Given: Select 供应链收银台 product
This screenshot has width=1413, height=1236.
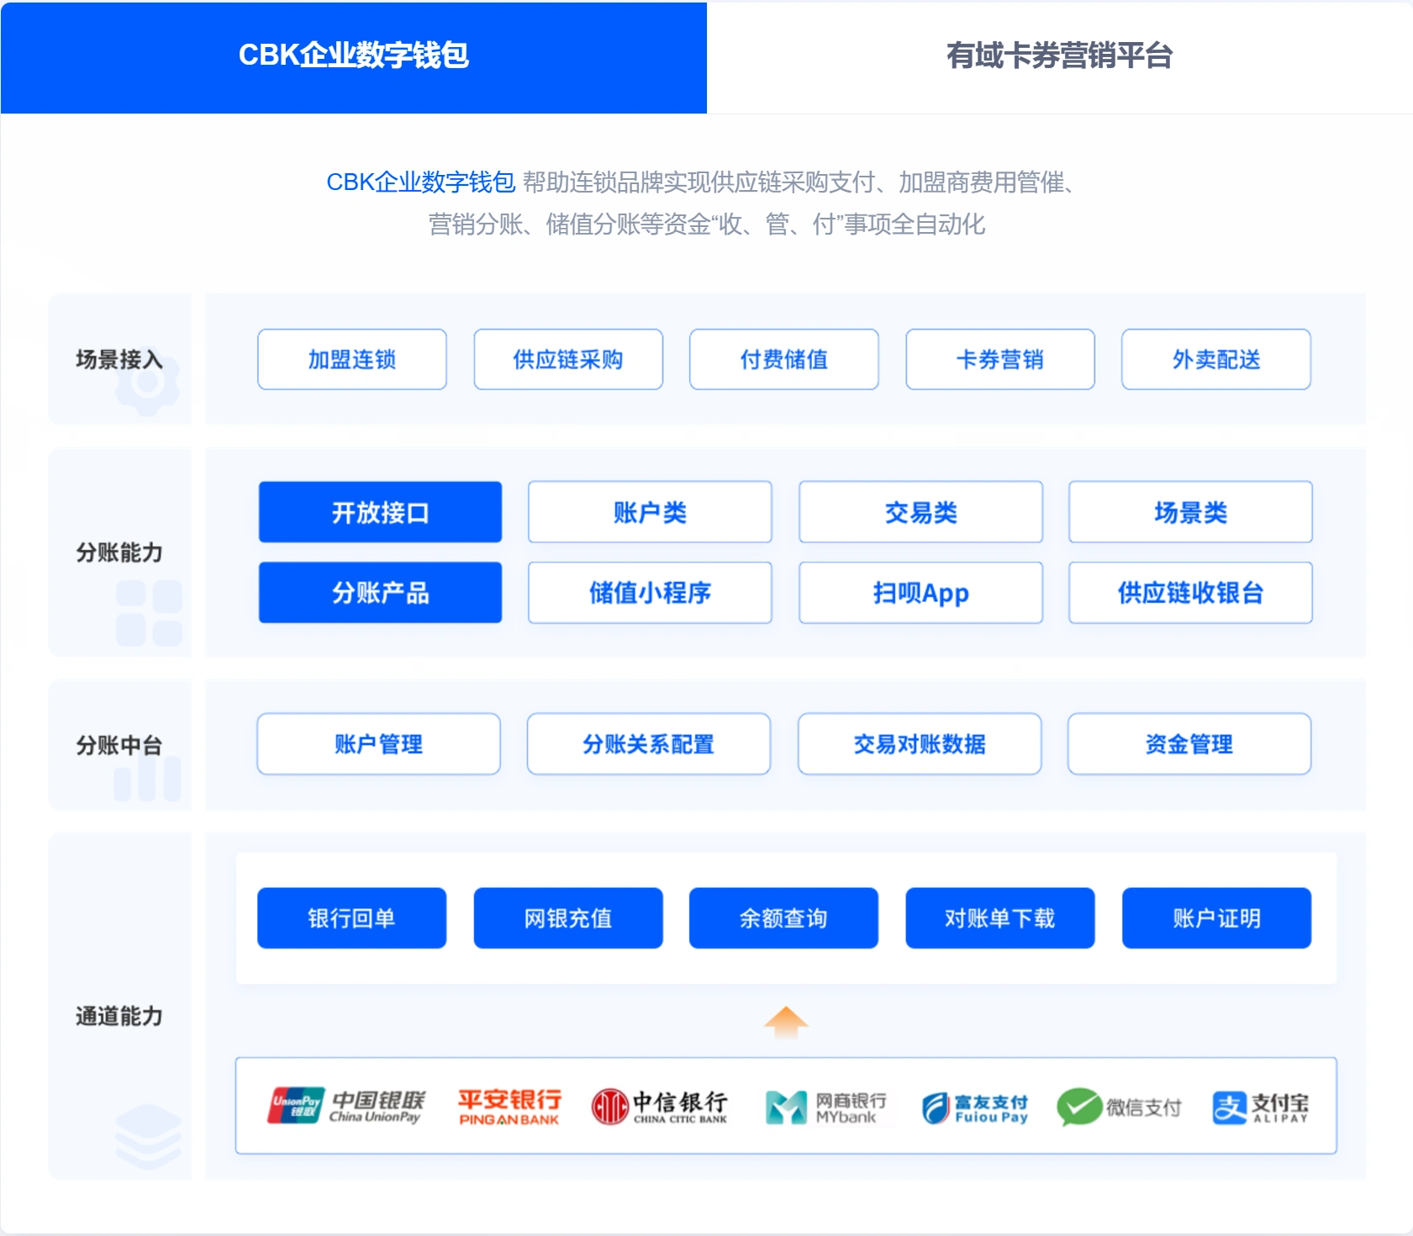Looking at the screenshot, I should tap(1190, 593).
